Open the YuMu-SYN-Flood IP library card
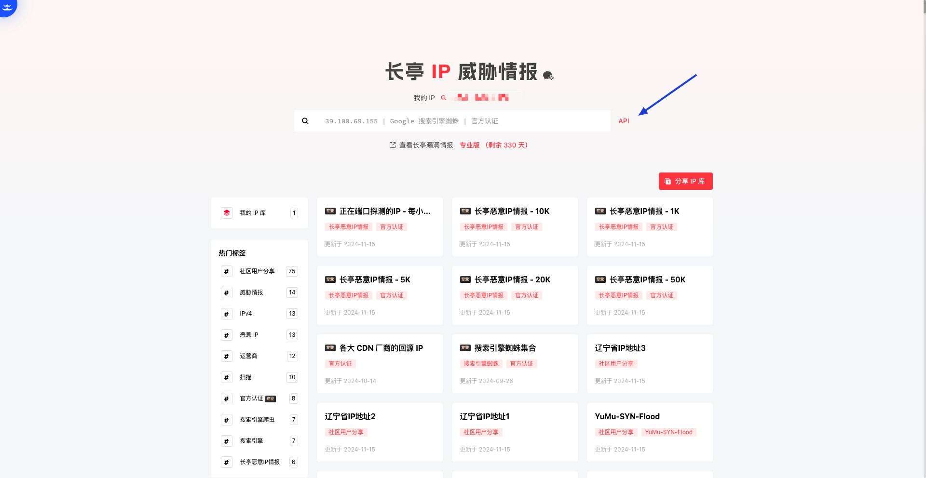 pyautogui.click(x=627, y=417)
